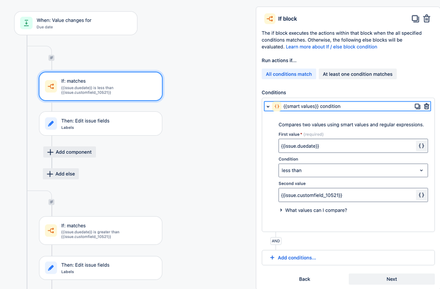Click the pencil icon of first Edit issue fields
Screen dimensions: 440x289
[x=51, y=124]
